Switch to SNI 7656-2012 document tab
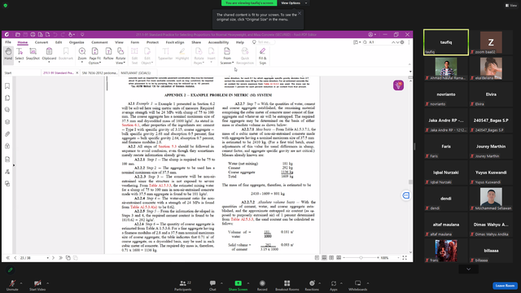Screen dimensions: 521x293 (x=99, y=72)
